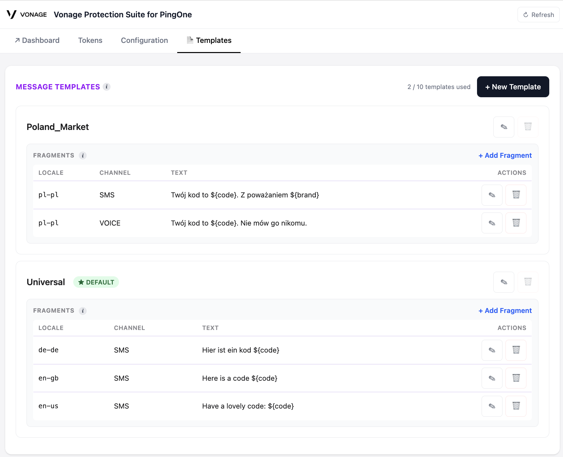Edit the pl-pl VOICE fragment
The image size is (563, 457).
click(x=492, y=223)
